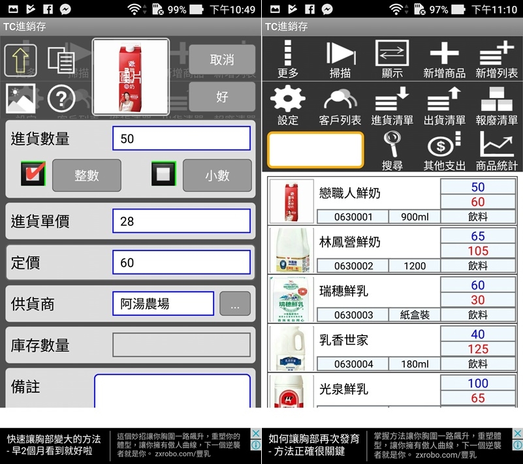Tap the 乳香世家 bottle thumbnail
This screenshot has height=464, width=523.
click(x=291, y=348)
